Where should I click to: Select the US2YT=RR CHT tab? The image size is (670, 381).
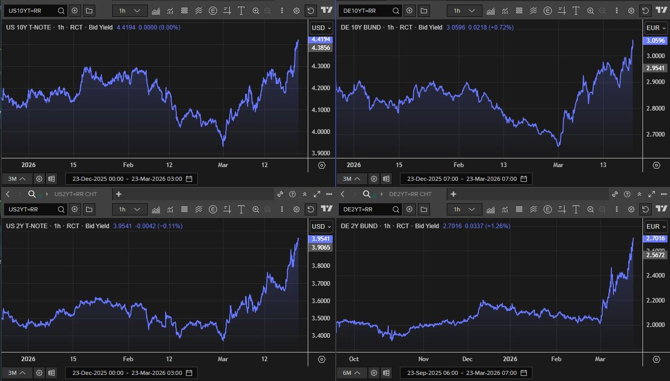[x=75, y=194]
